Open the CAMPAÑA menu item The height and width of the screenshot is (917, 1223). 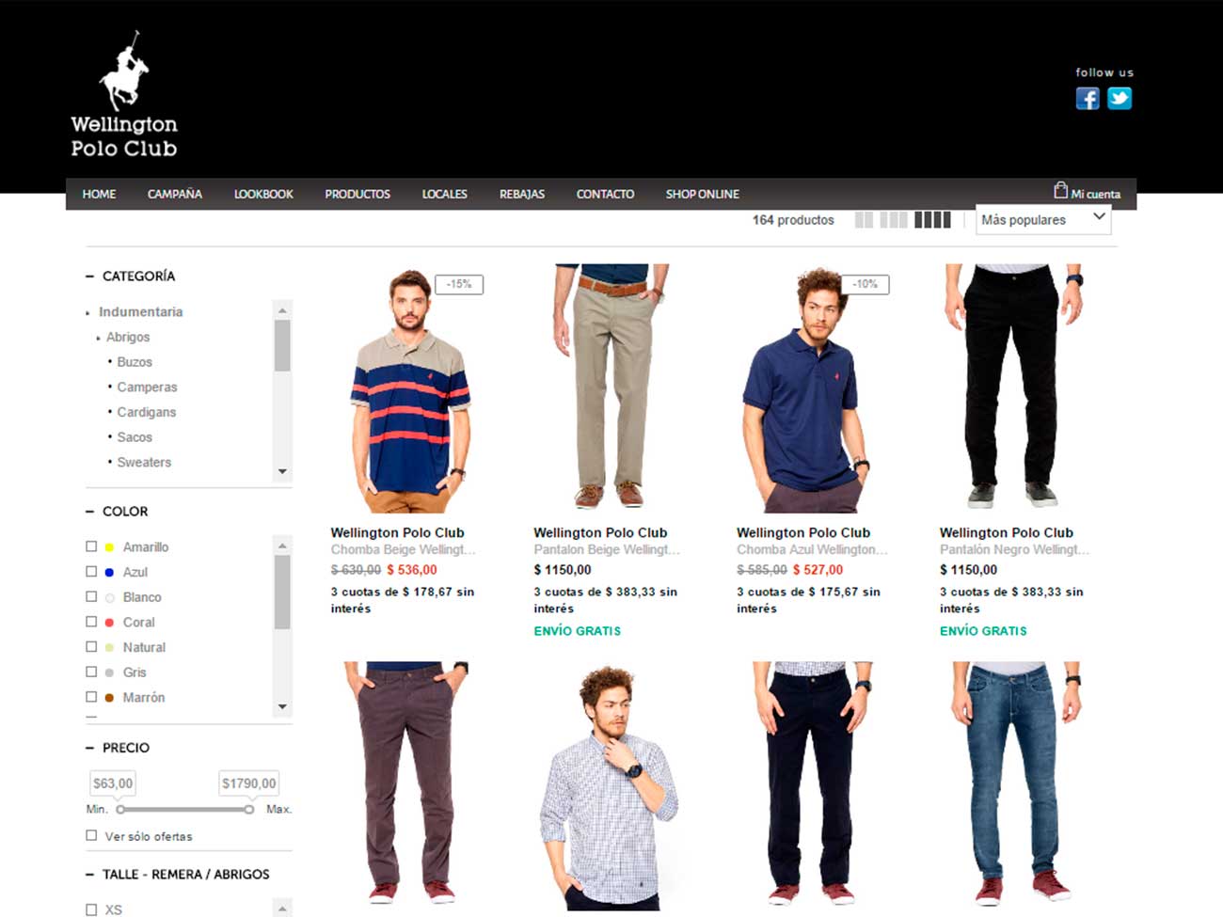pyautogui.click(x=175, y=194)
